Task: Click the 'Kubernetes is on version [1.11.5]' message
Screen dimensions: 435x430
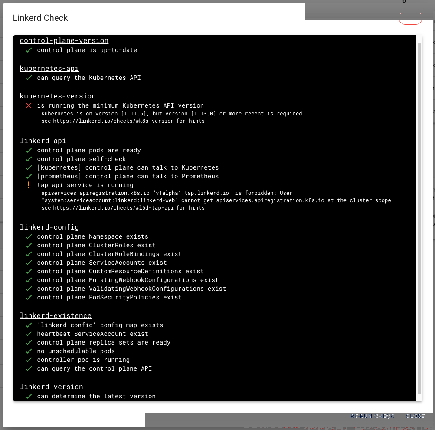Action: [172, 114]
